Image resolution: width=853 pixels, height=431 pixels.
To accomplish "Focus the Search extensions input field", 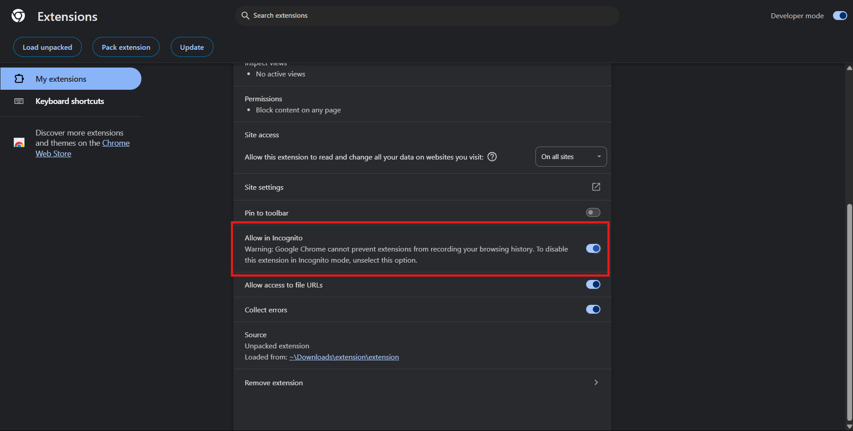I will pos(427,16).
